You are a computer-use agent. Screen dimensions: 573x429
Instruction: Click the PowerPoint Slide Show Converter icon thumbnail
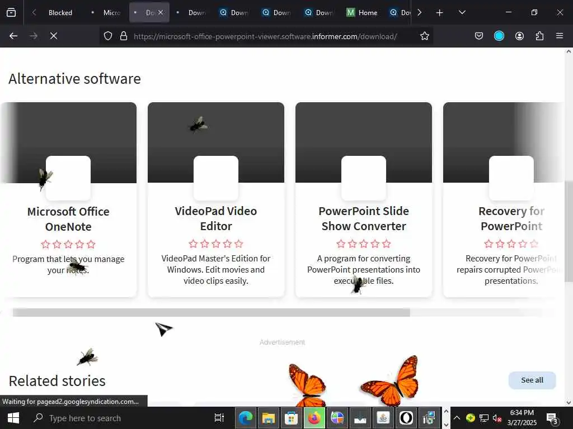pyautogui.click(x=364, y=178)
